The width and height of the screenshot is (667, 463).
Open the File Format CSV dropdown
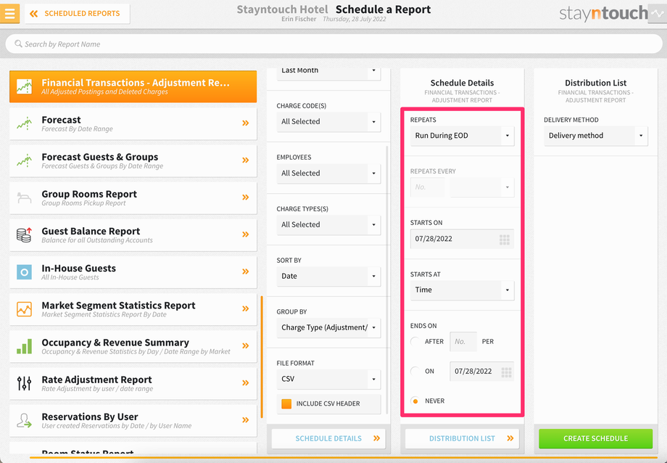tap(328, 379)
